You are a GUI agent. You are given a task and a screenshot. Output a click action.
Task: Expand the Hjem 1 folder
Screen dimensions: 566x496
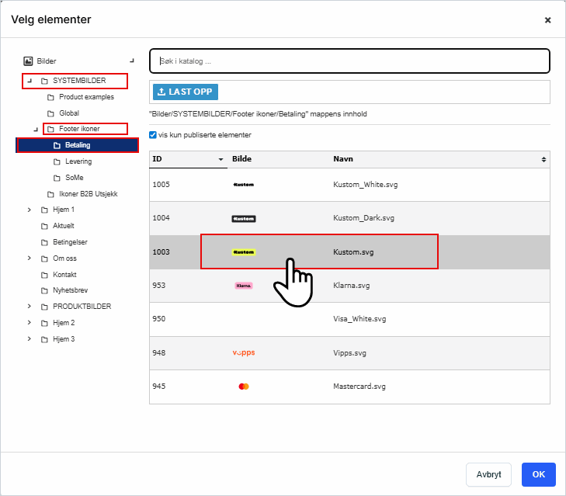pos(29,210)
